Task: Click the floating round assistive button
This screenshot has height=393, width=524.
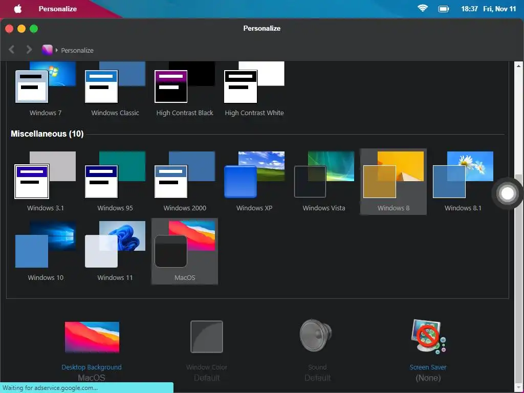Action: pos(507,193)
